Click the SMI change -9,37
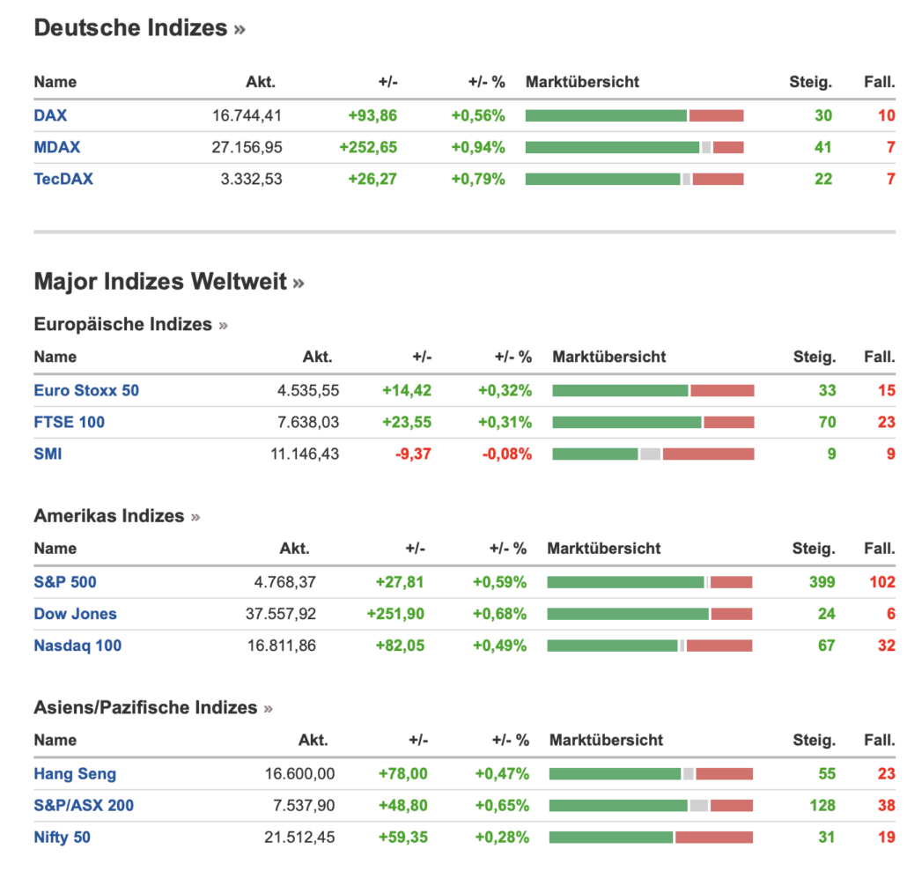The image size is (907, 871). (414, 454)
